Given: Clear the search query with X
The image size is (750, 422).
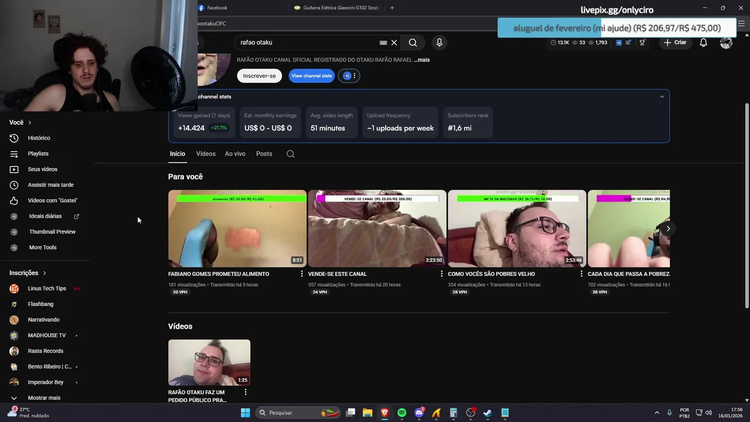Looking at the screenshot, I should [x=394, y=43].
